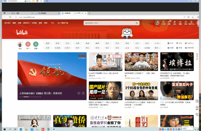This screenshot has height=131, width=201.
Task: Open the tab actions icon left of BAIDU tab
Action: pyautogui.click(x=5, y=13)
